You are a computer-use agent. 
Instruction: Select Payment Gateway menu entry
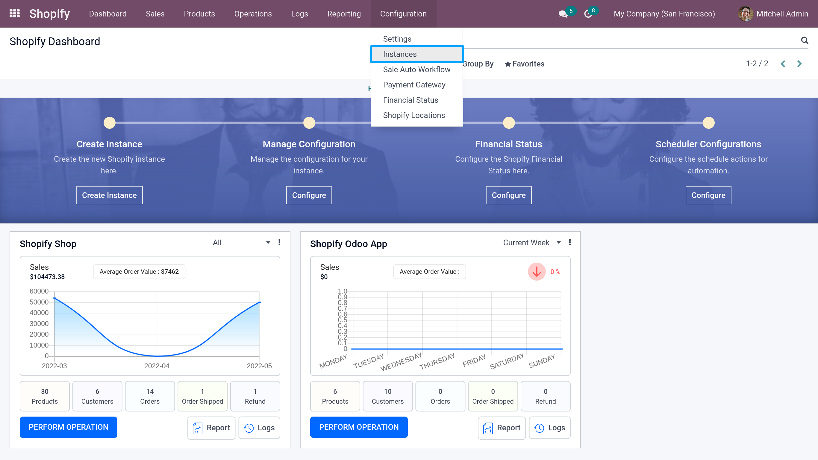[416, 84]
